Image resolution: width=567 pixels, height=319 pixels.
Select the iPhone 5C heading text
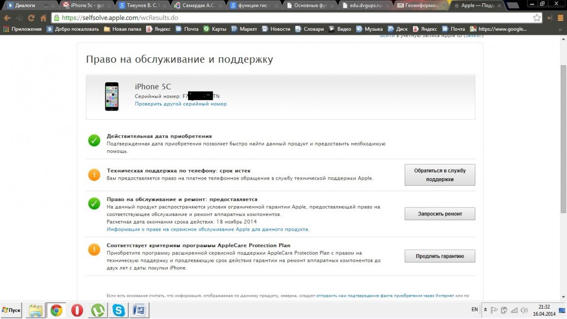click(153, 86)
